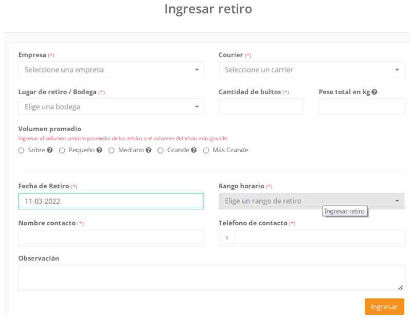The image size is (410, 321).
Task: Select the Pequeño volume radio button
Action: coord(62,150)
